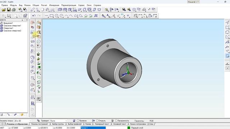Open the Показать только 2D и 3D dropdown
230x129 pixels.
(23, 121)
